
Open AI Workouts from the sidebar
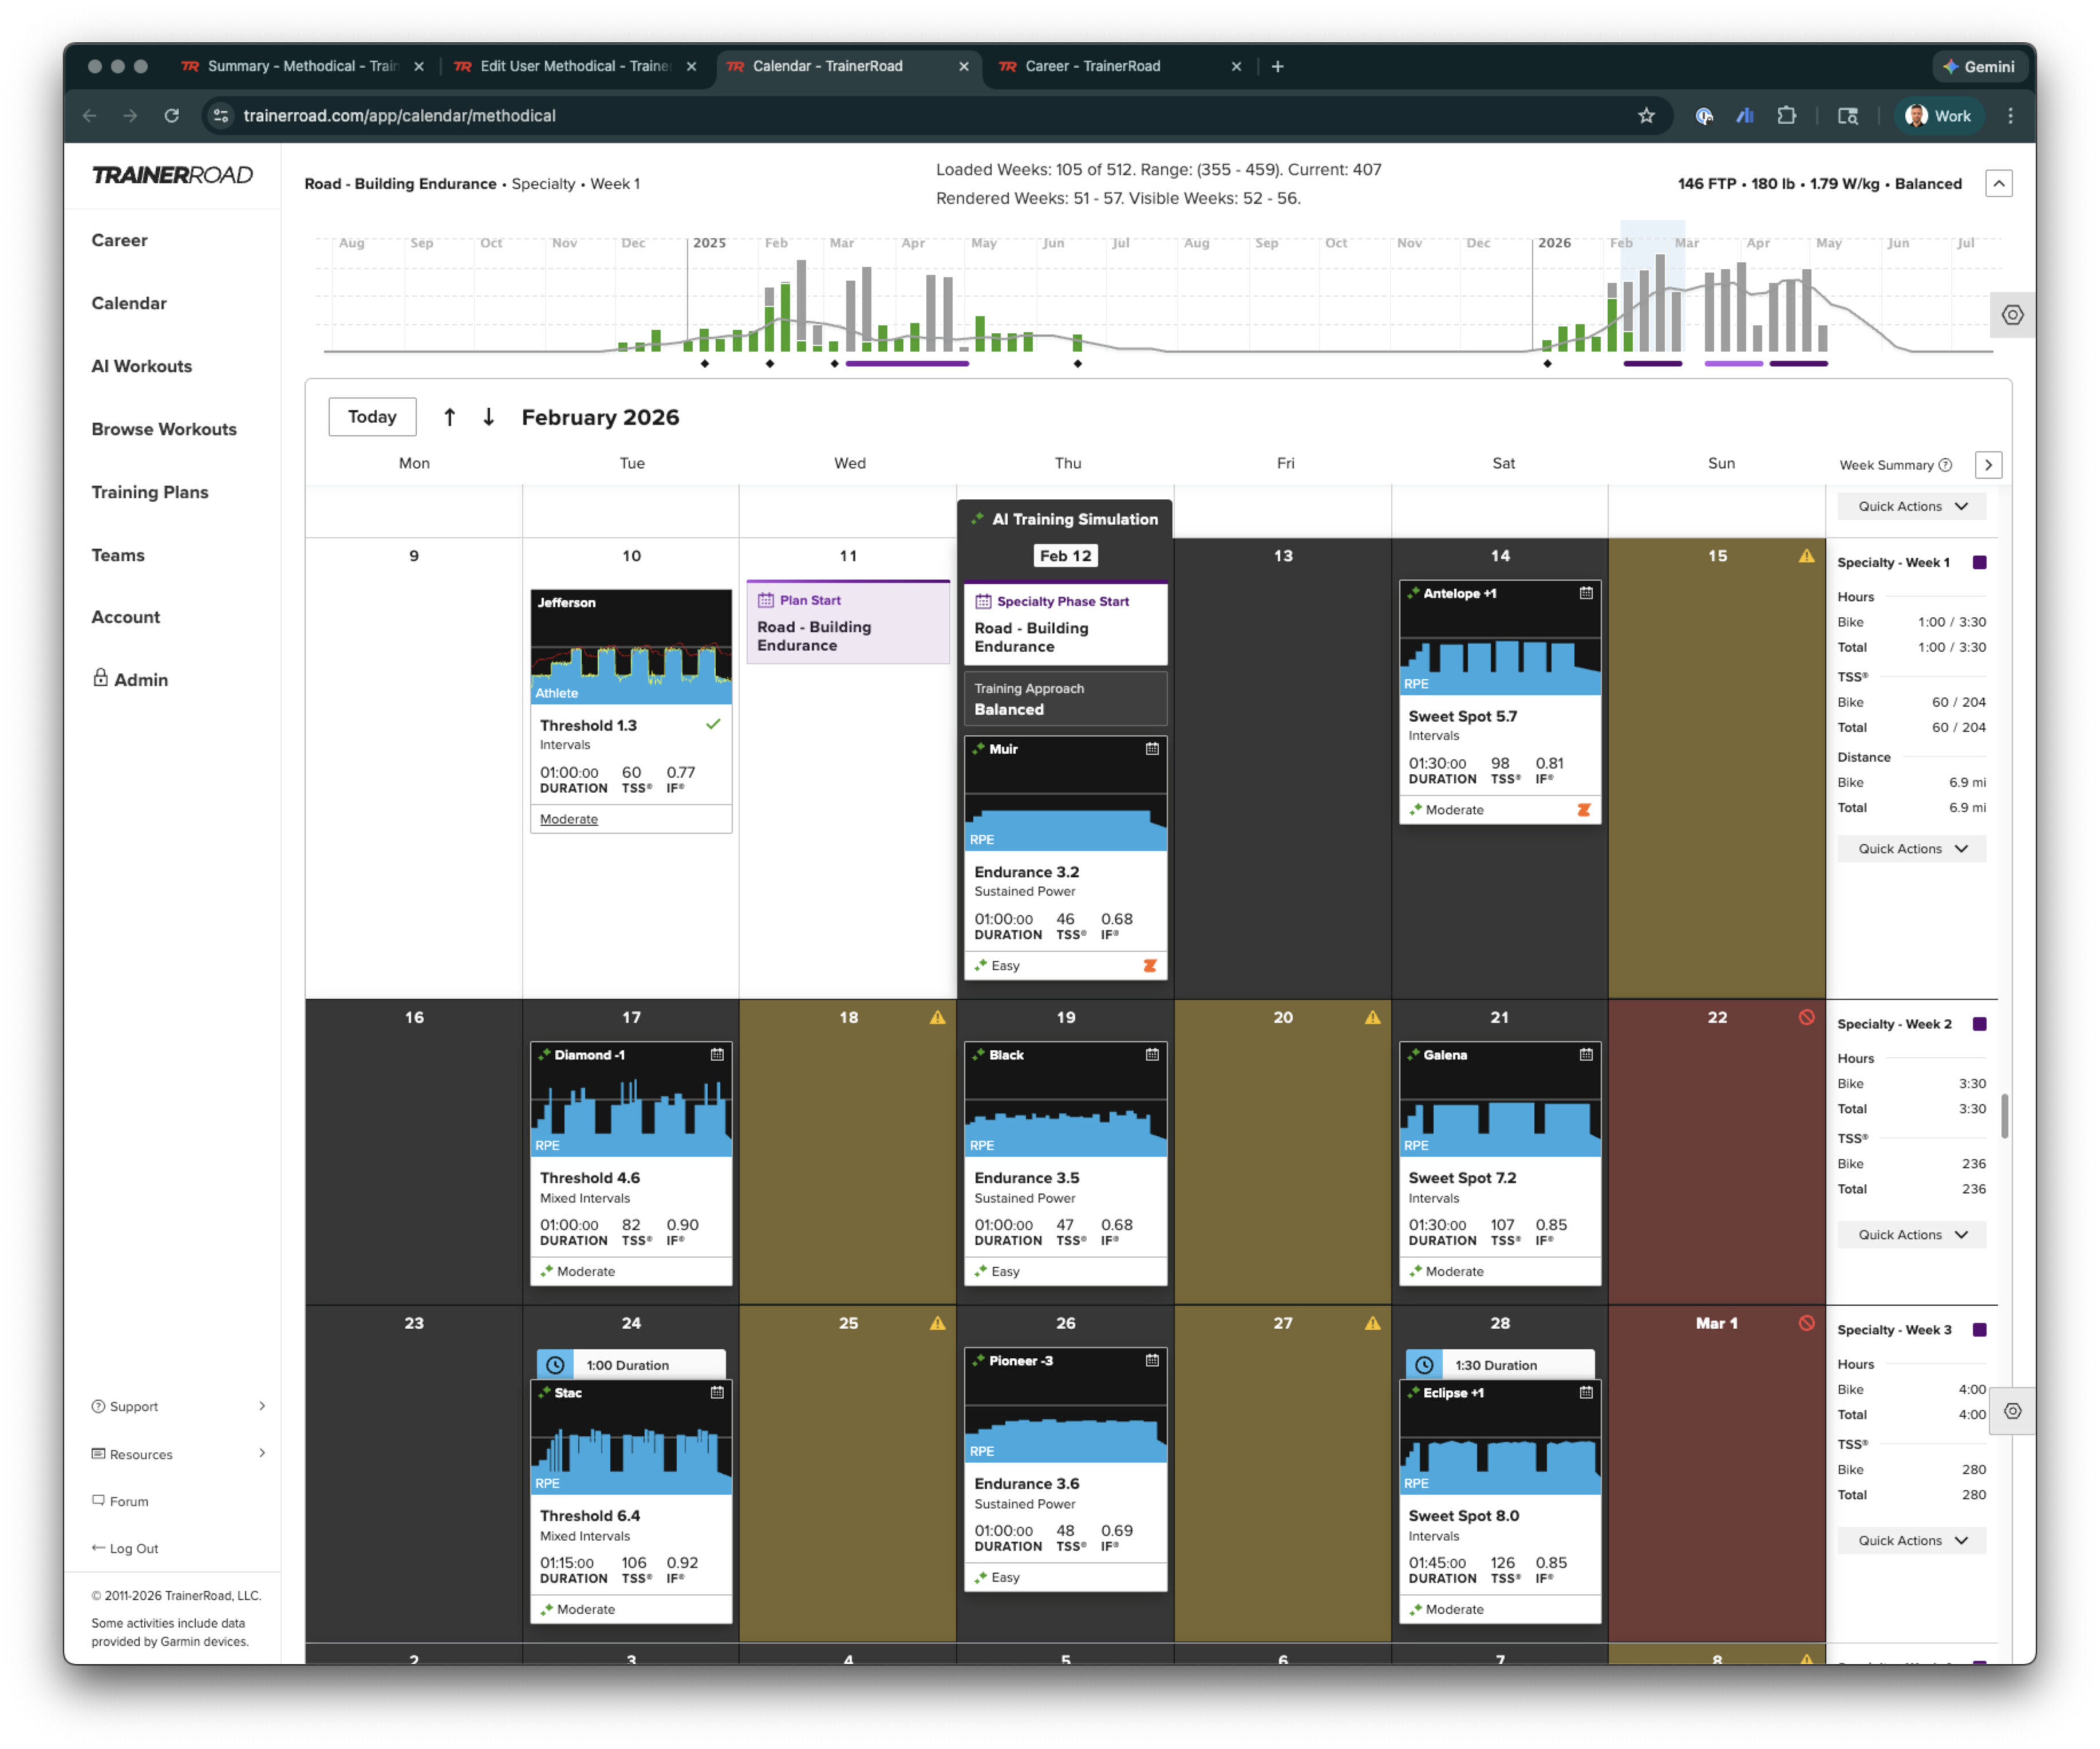coord(142,366)
